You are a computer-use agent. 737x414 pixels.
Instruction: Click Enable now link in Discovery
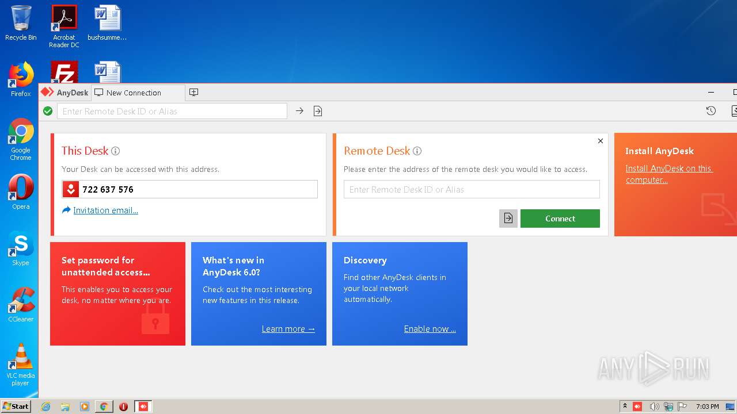(430, 329)
